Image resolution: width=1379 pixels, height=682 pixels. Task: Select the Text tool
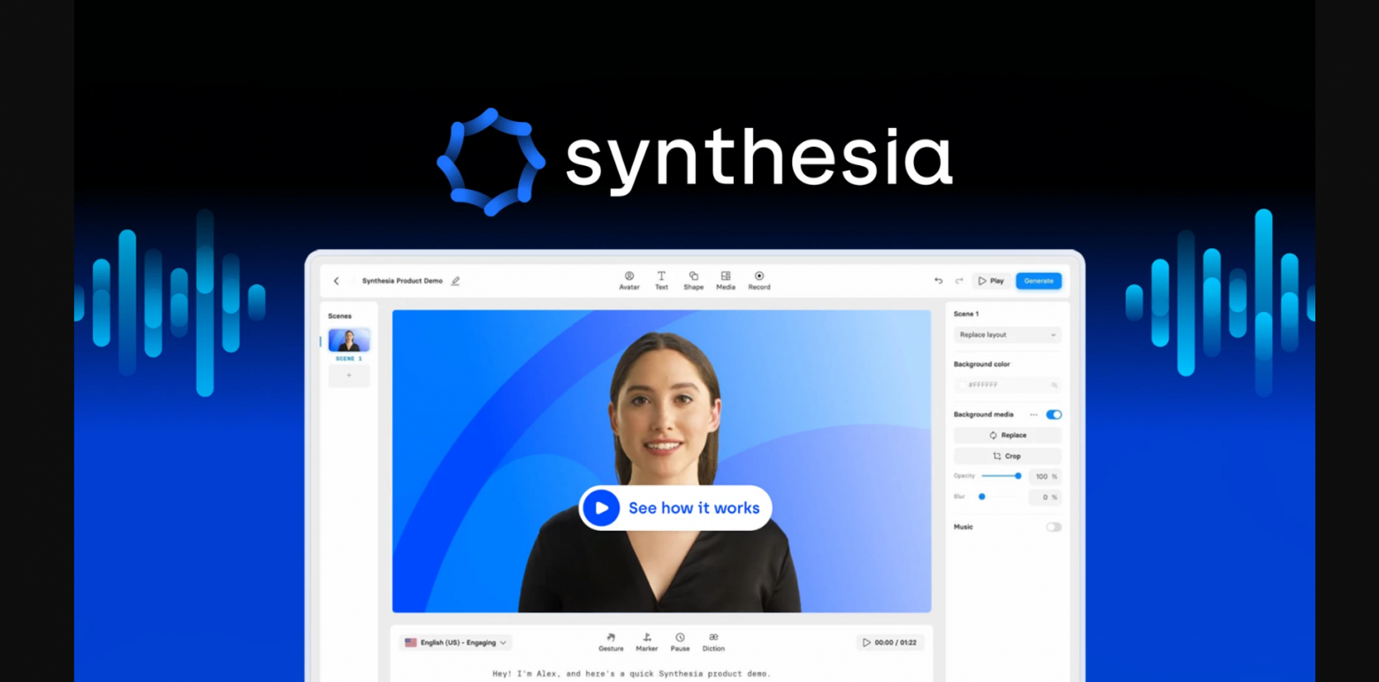pyautogui.click(x=661, y=281)
